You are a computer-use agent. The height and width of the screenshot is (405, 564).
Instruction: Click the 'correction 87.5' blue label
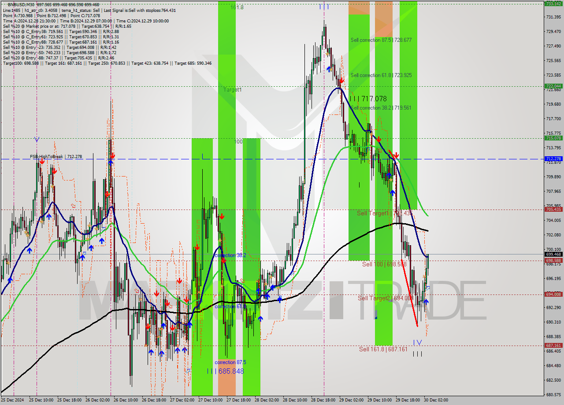(230, 362)
